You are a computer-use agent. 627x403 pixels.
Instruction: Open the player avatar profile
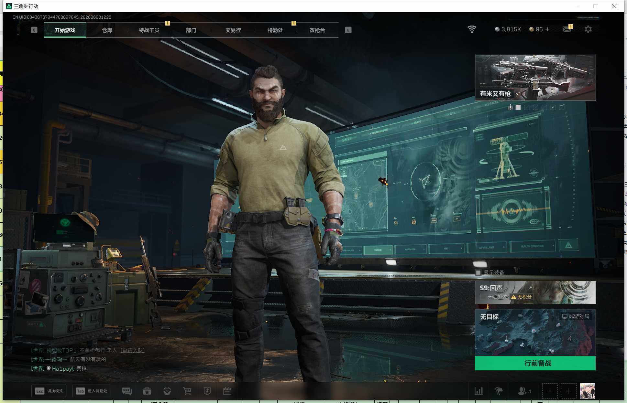(x=588, y=391)
